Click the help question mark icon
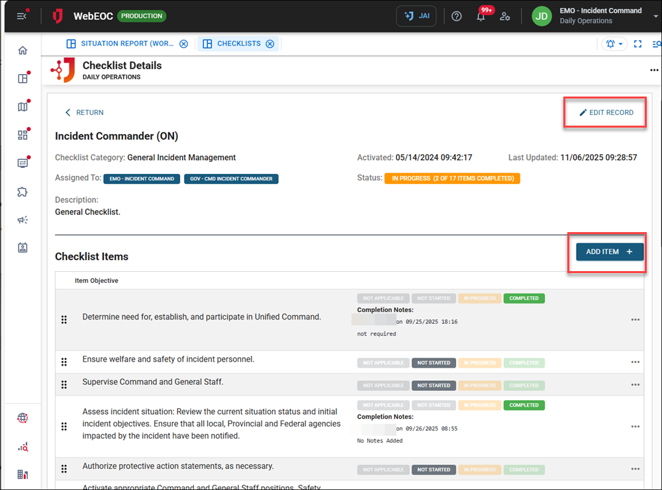Viewport: 662px width, 490px height. pyautogui.click(x=456, y=15)
